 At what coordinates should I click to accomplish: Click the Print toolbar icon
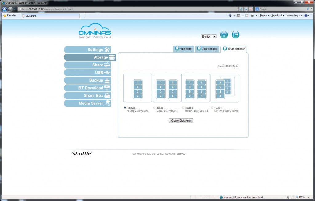coord(252,15)
